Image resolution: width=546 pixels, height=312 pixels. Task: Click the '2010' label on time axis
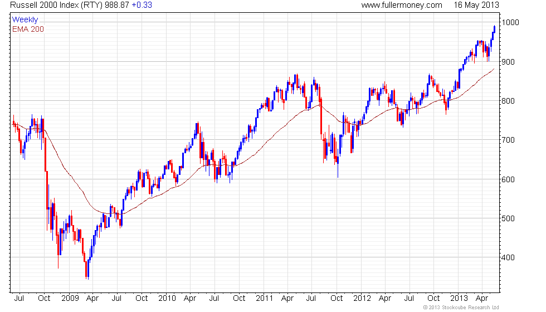coord(167,299)
